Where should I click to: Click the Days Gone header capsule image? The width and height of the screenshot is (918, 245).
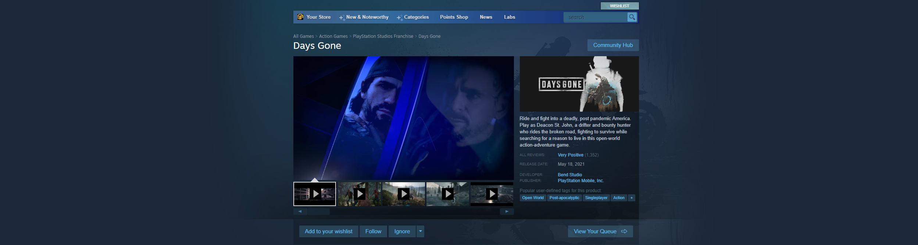579,84
